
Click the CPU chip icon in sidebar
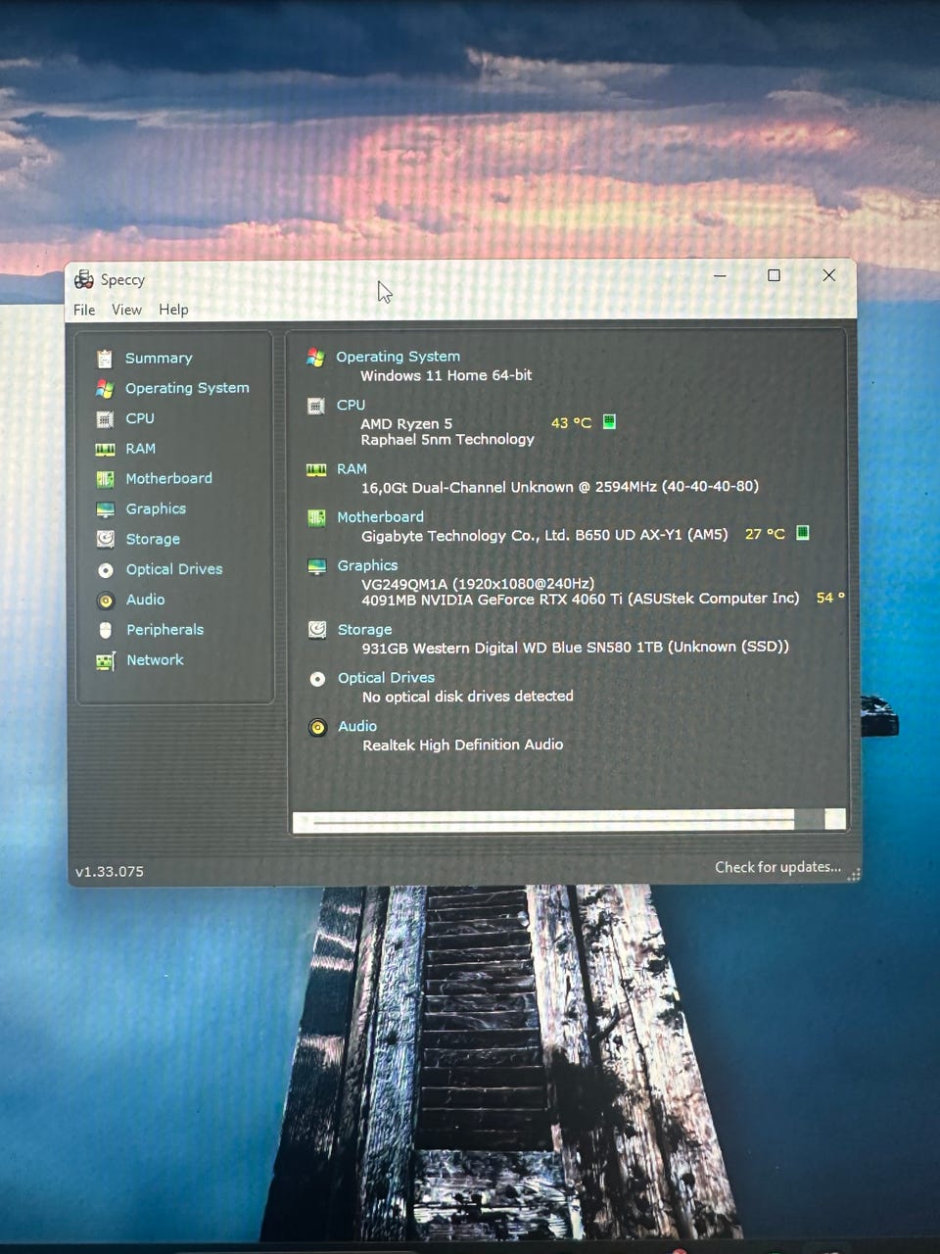point(105,419)
